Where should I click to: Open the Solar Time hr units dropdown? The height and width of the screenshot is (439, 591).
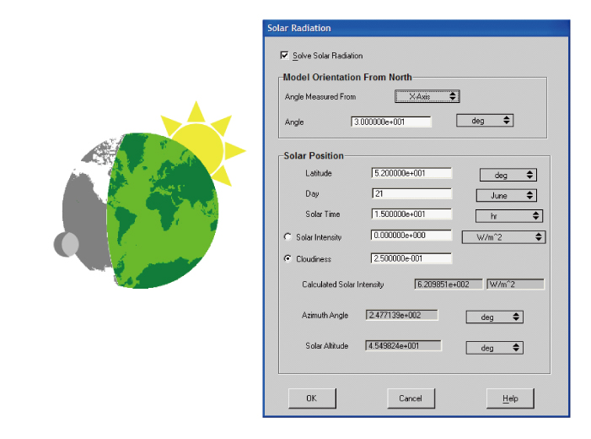pyautogui.click(x=509, y=216)
